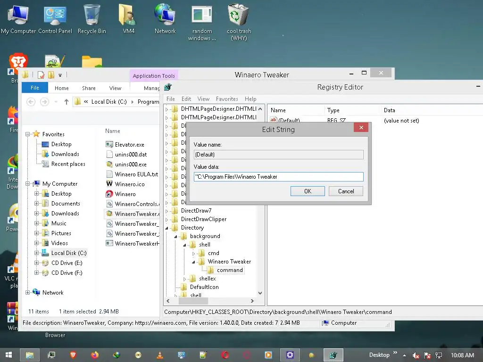Viewport: 483px width, 362px height.
Task: Open My Computer desktop icon
Action: click(x=18, y=19)
